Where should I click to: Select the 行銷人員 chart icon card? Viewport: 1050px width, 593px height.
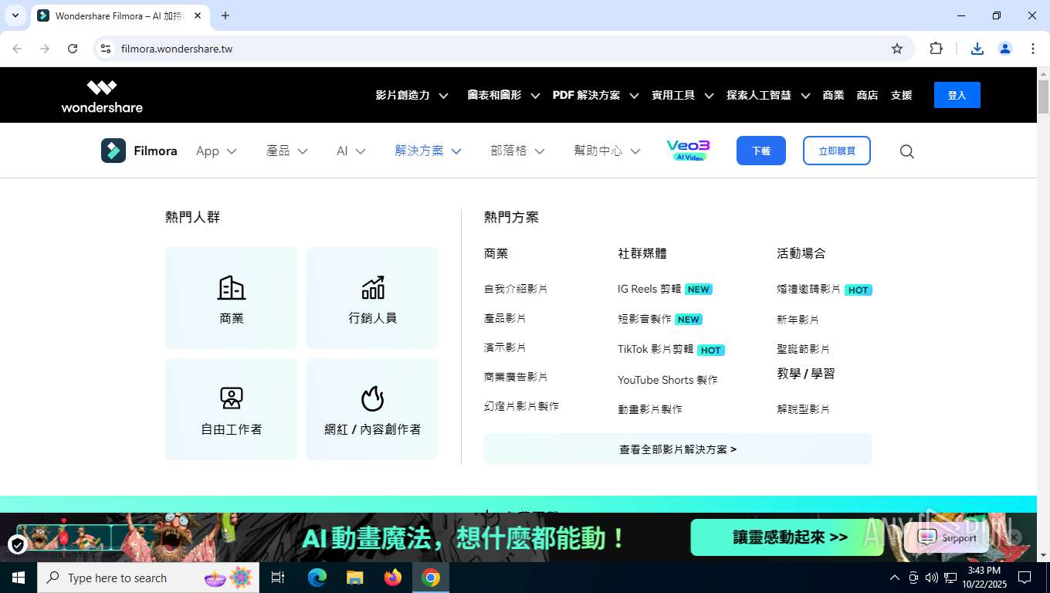pos(372,298)
